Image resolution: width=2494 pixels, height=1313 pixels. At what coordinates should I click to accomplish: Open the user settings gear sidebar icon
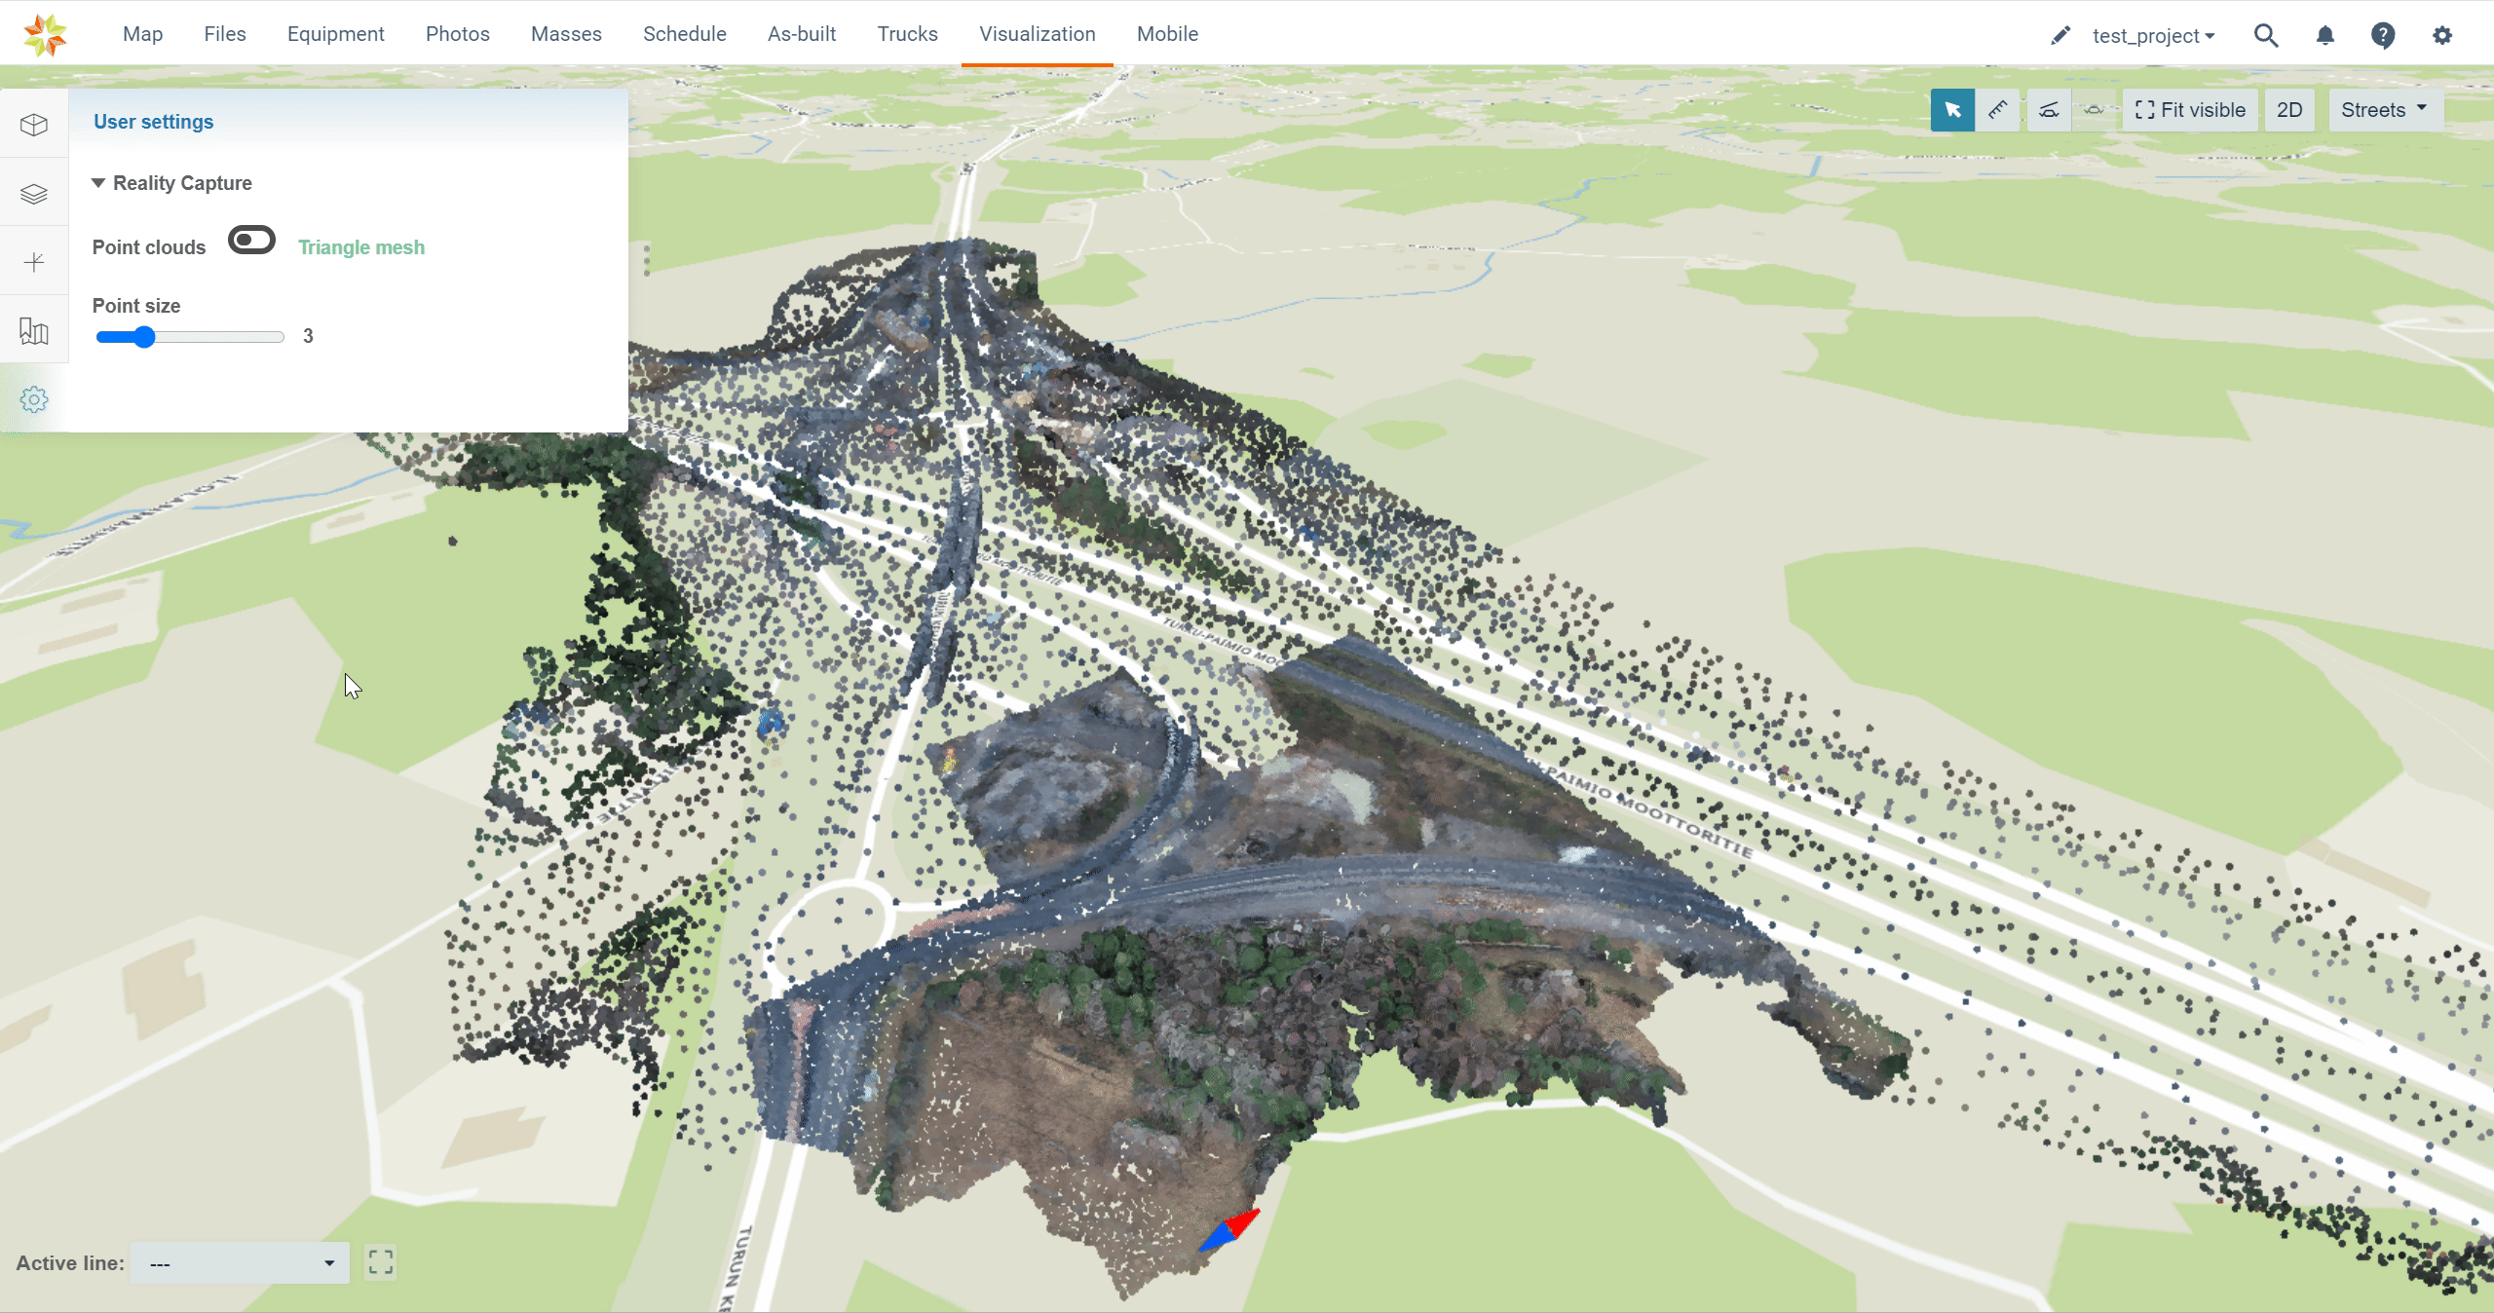[34, 399]
